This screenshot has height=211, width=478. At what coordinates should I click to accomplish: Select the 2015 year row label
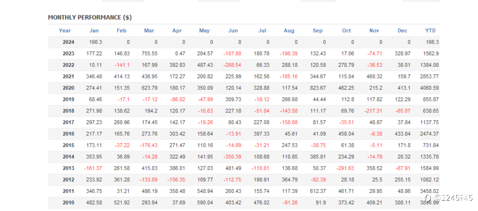(x=69, y=145)
